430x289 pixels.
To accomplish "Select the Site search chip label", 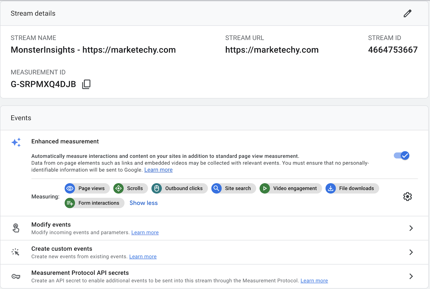I will (x=238, y=188).
